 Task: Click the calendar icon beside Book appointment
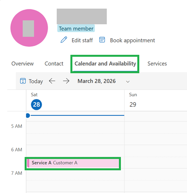tap(102, 40)
